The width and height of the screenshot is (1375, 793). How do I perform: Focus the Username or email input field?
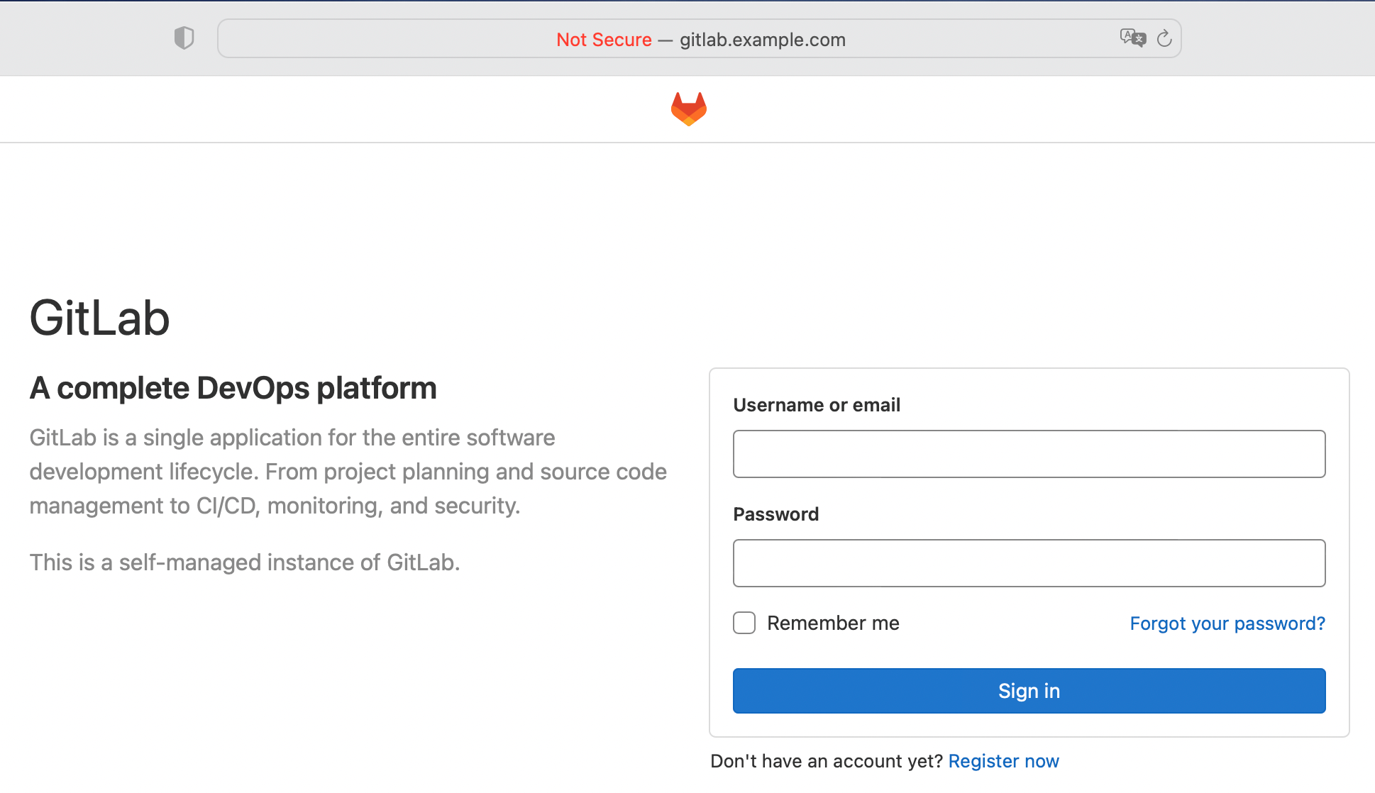click(x=1029, y=453)
